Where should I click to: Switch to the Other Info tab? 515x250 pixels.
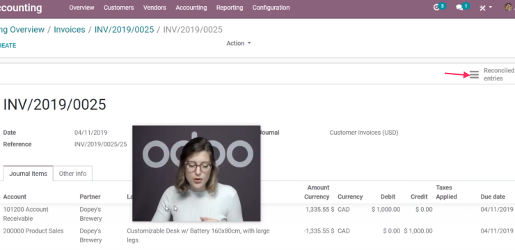click(72, 174)
